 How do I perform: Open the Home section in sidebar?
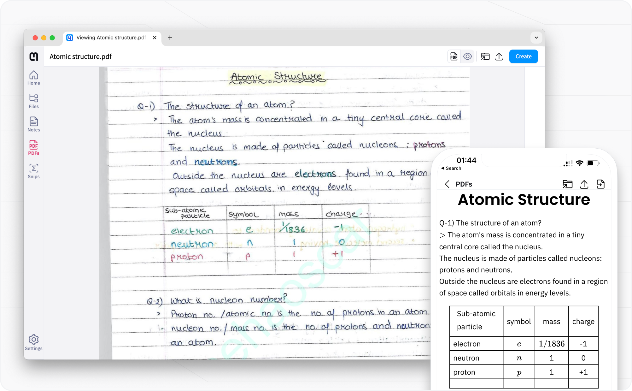coord(34,78)
